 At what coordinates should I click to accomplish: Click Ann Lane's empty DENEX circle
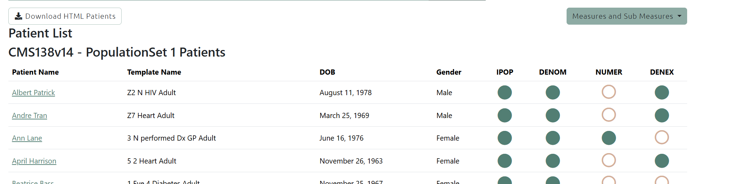pos(662,137)
